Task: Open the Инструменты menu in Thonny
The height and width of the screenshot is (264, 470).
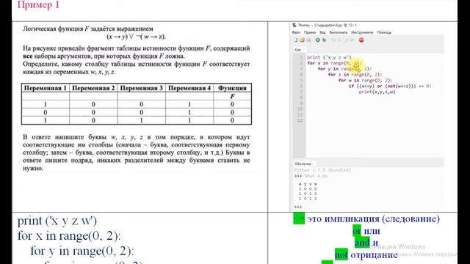Action: (362, 32)
